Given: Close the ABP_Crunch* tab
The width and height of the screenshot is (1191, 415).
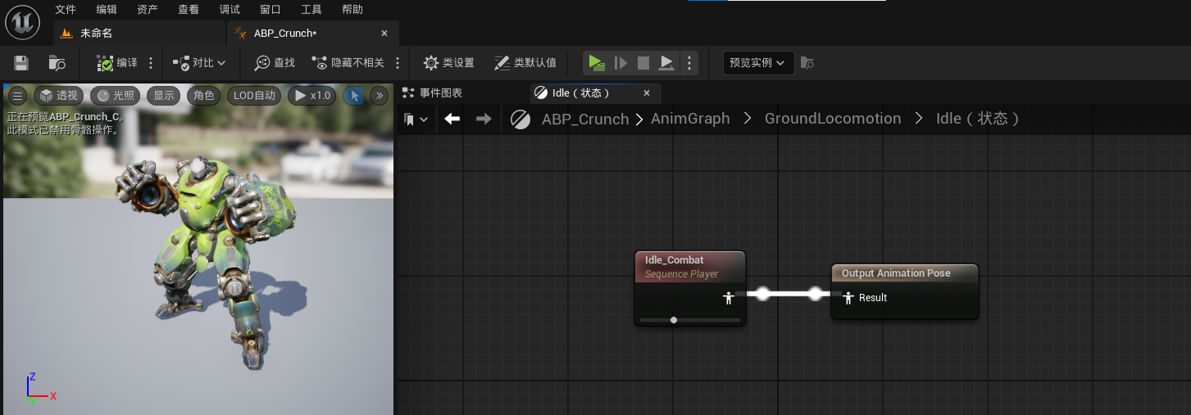Looking at the screenshot, I should (x=384, y=34).
